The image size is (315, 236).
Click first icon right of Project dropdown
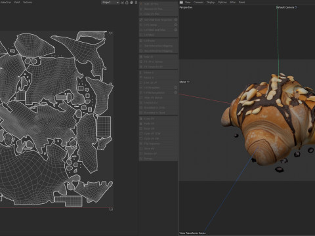click(x=122, y=3)
